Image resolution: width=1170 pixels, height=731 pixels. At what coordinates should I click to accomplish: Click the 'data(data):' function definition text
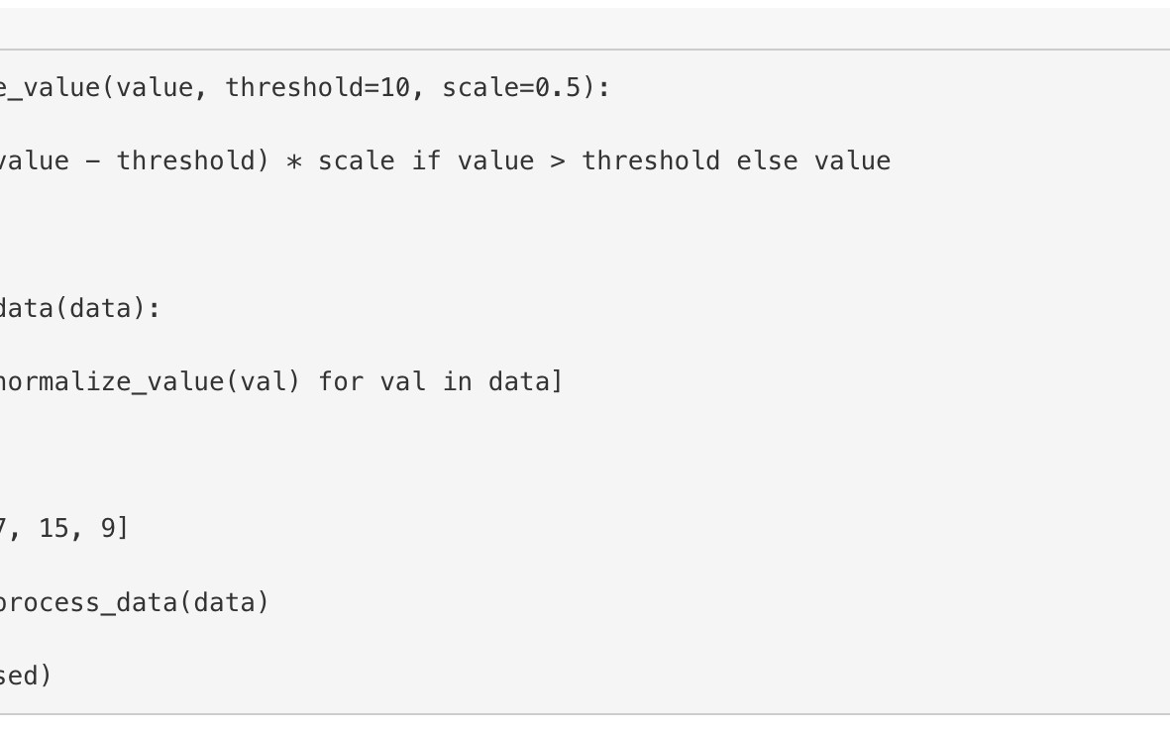click(x=79, y=309)
